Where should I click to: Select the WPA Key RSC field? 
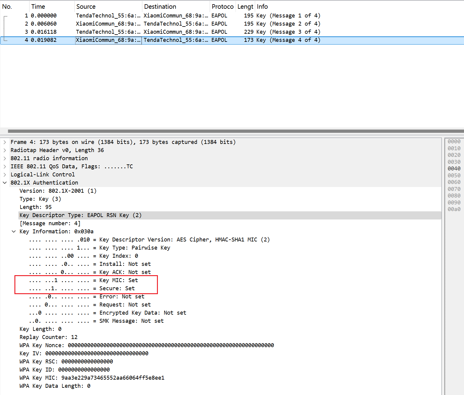(66, 362)
